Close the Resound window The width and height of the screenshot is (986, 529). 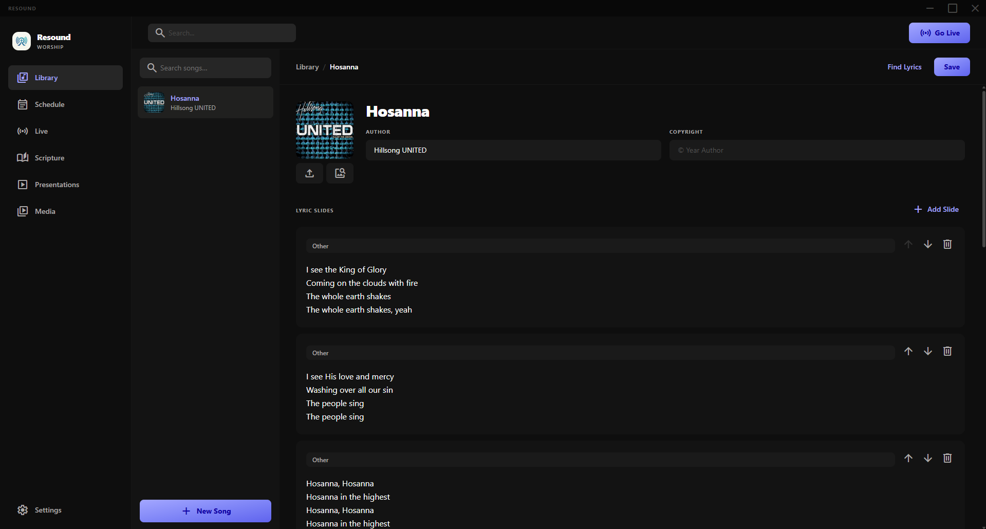point(975,8)
